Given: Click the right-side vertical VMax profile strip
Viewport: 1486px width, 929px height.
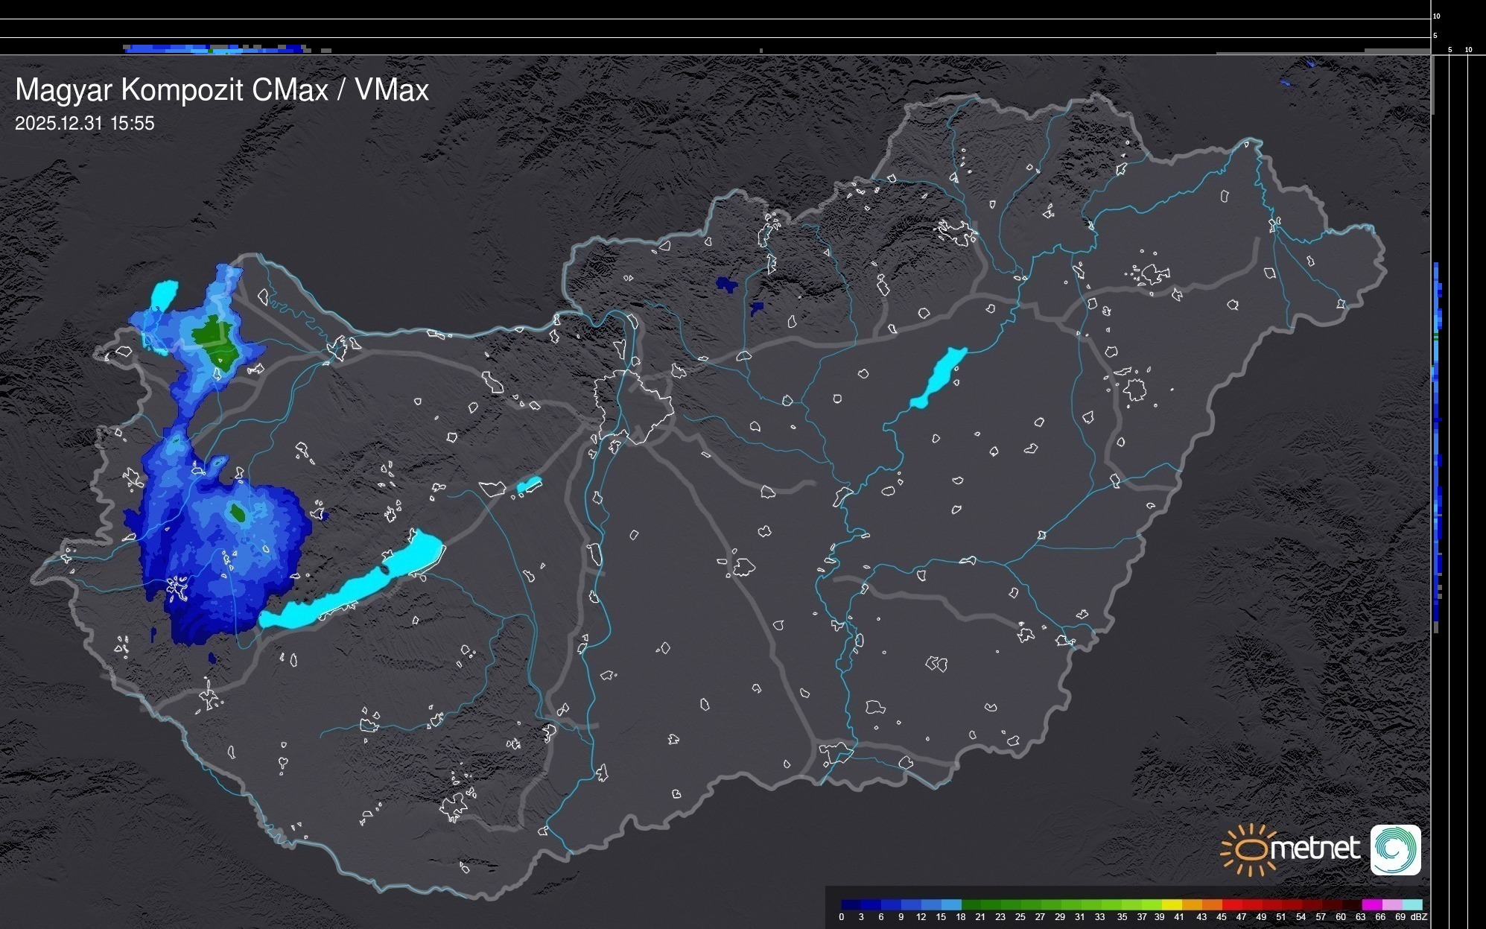Looking at the screenshot, I should (x=1438, y=447).
